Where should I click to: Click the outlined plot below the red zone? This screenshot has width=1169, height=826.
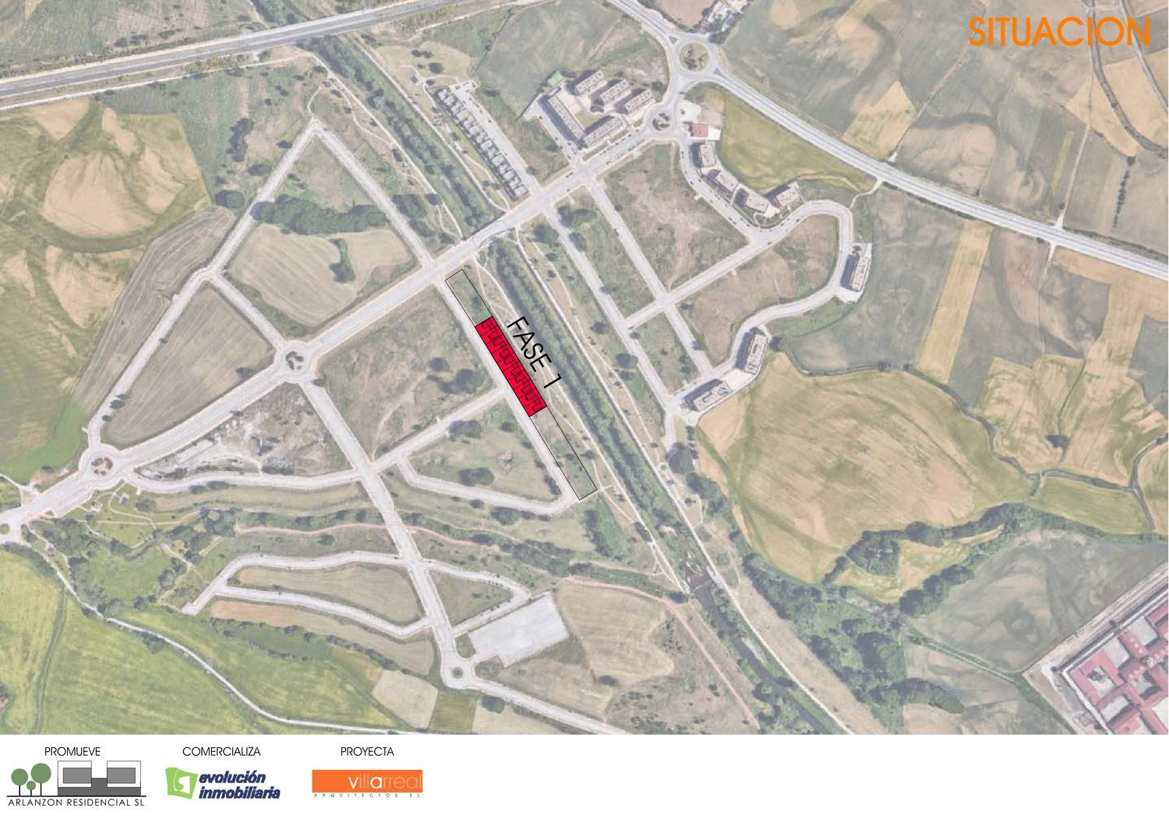[564, 454]
